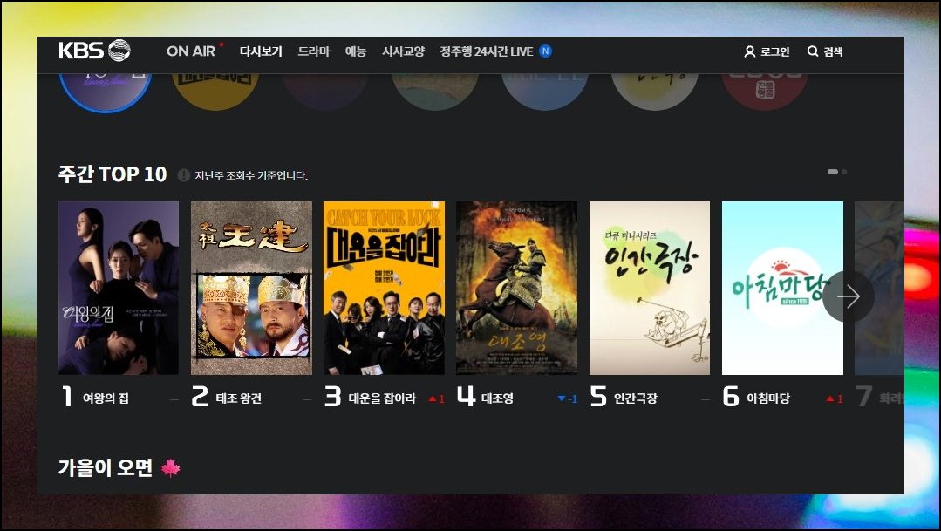
Task: Click the 인간극장 title text
Action: pyautogui.click(x=636, y=398)
